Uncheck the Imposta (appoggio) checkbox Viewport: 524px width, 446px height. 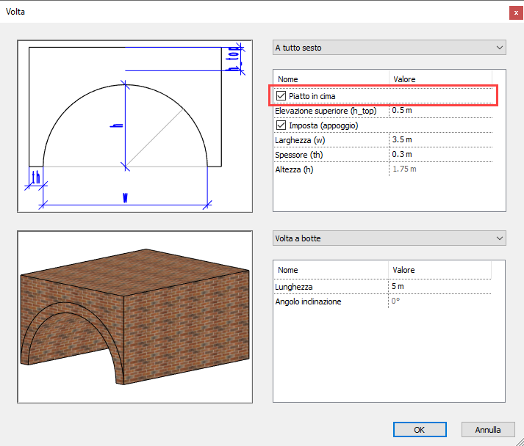(x=281, y=125)
